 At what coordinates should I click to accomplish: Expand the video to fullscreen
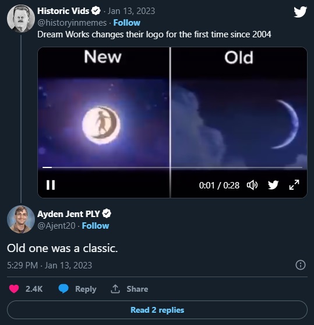pos(294,185)
